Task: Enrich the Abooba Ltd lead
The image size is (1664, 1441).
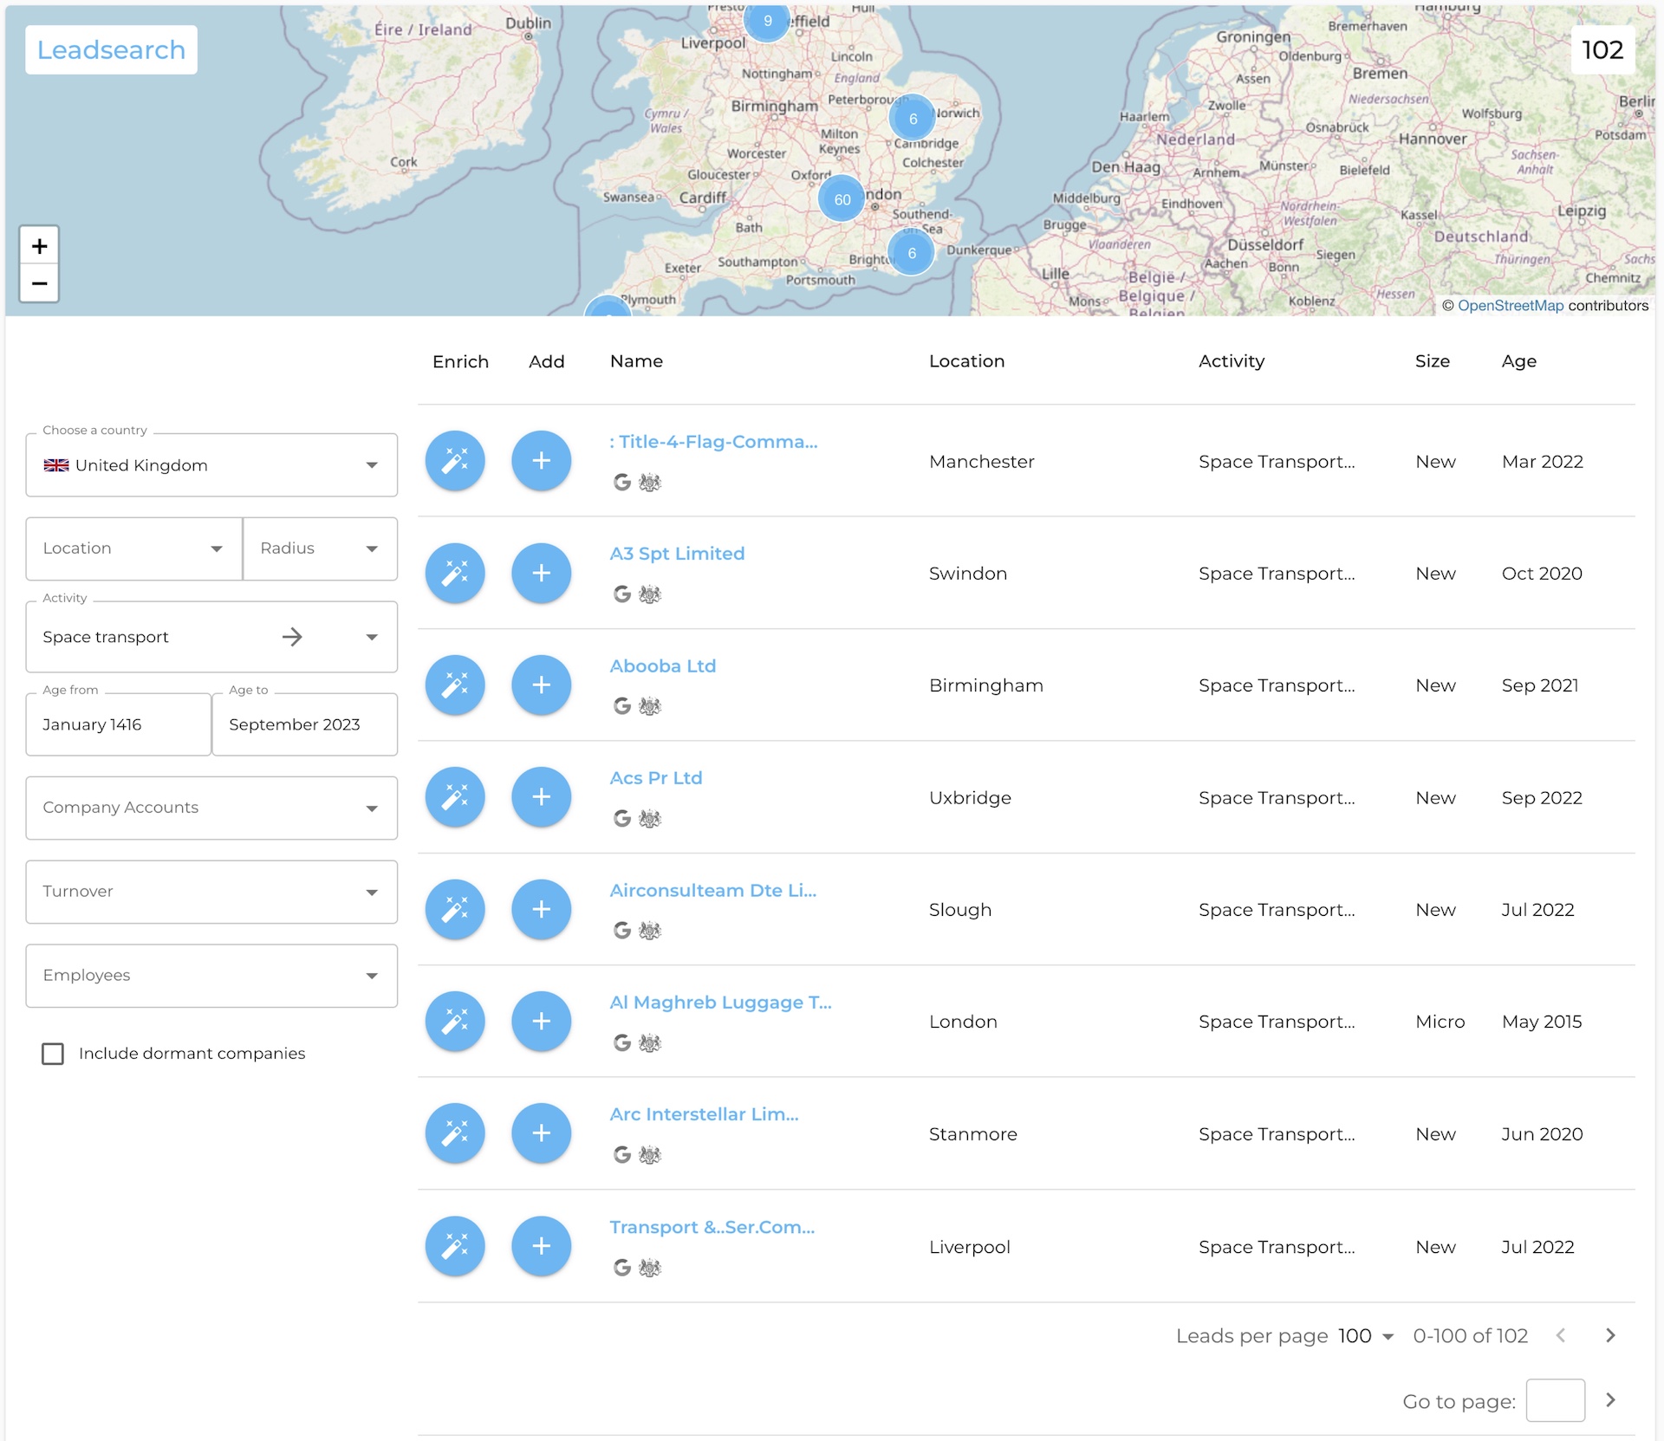Action: pos(455,685)
